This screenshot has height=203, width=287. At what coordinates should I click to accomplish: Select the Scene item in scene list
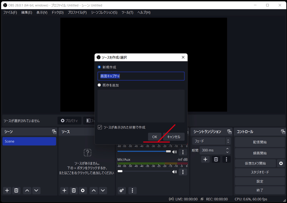(29, 141)
